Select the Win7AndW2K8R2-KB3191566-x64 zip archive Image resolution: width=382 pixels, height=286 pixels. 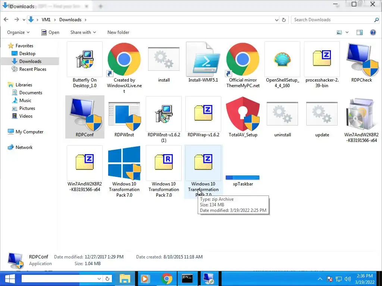click(x=85, y=163)
